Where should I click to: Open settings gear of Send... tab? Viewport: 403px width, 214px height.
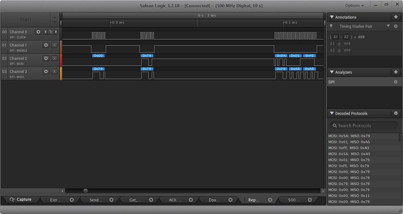111,200
